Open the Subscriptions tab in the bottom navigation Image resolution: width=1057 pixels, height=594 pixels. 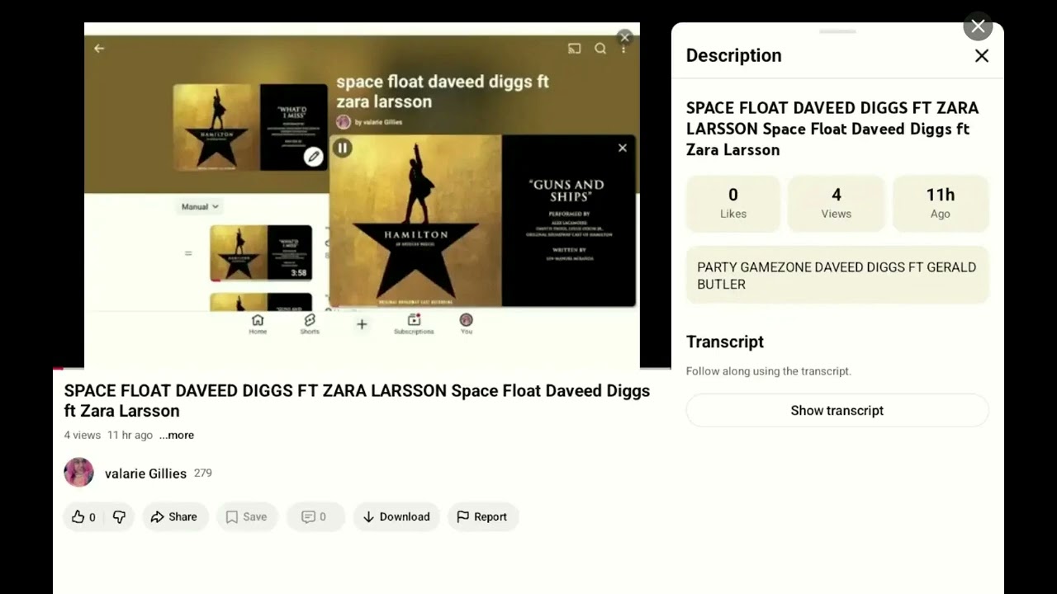(414, 323)
